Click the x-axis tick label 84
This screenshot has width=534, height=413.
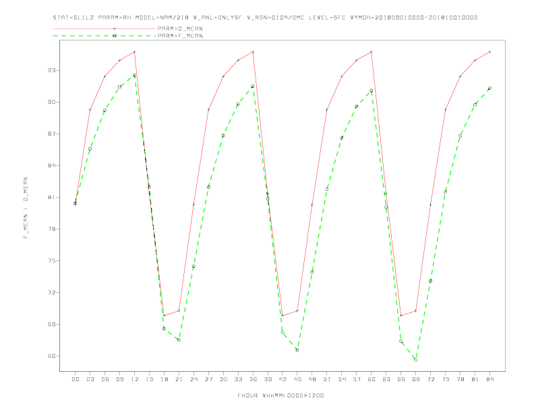pos(490,379)
